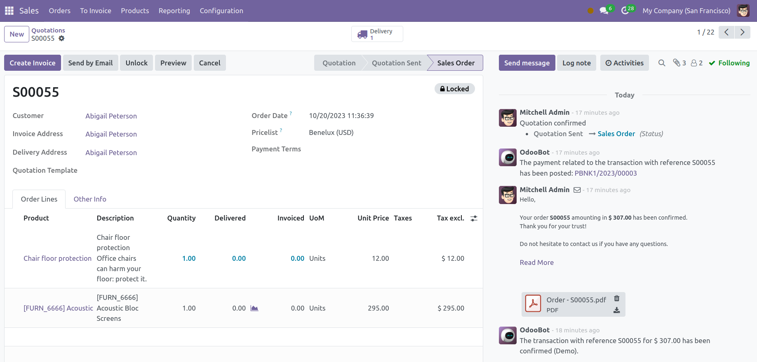Download the Order - S00055.pdf file
The image size is (757, 362).
click(616, 310)
